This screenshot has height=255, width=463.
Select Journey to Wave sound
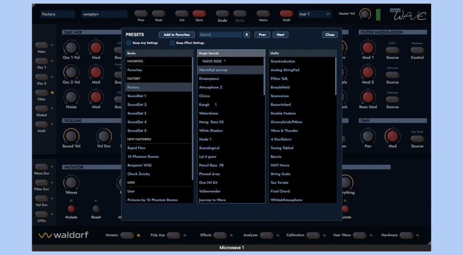point(230,200)
